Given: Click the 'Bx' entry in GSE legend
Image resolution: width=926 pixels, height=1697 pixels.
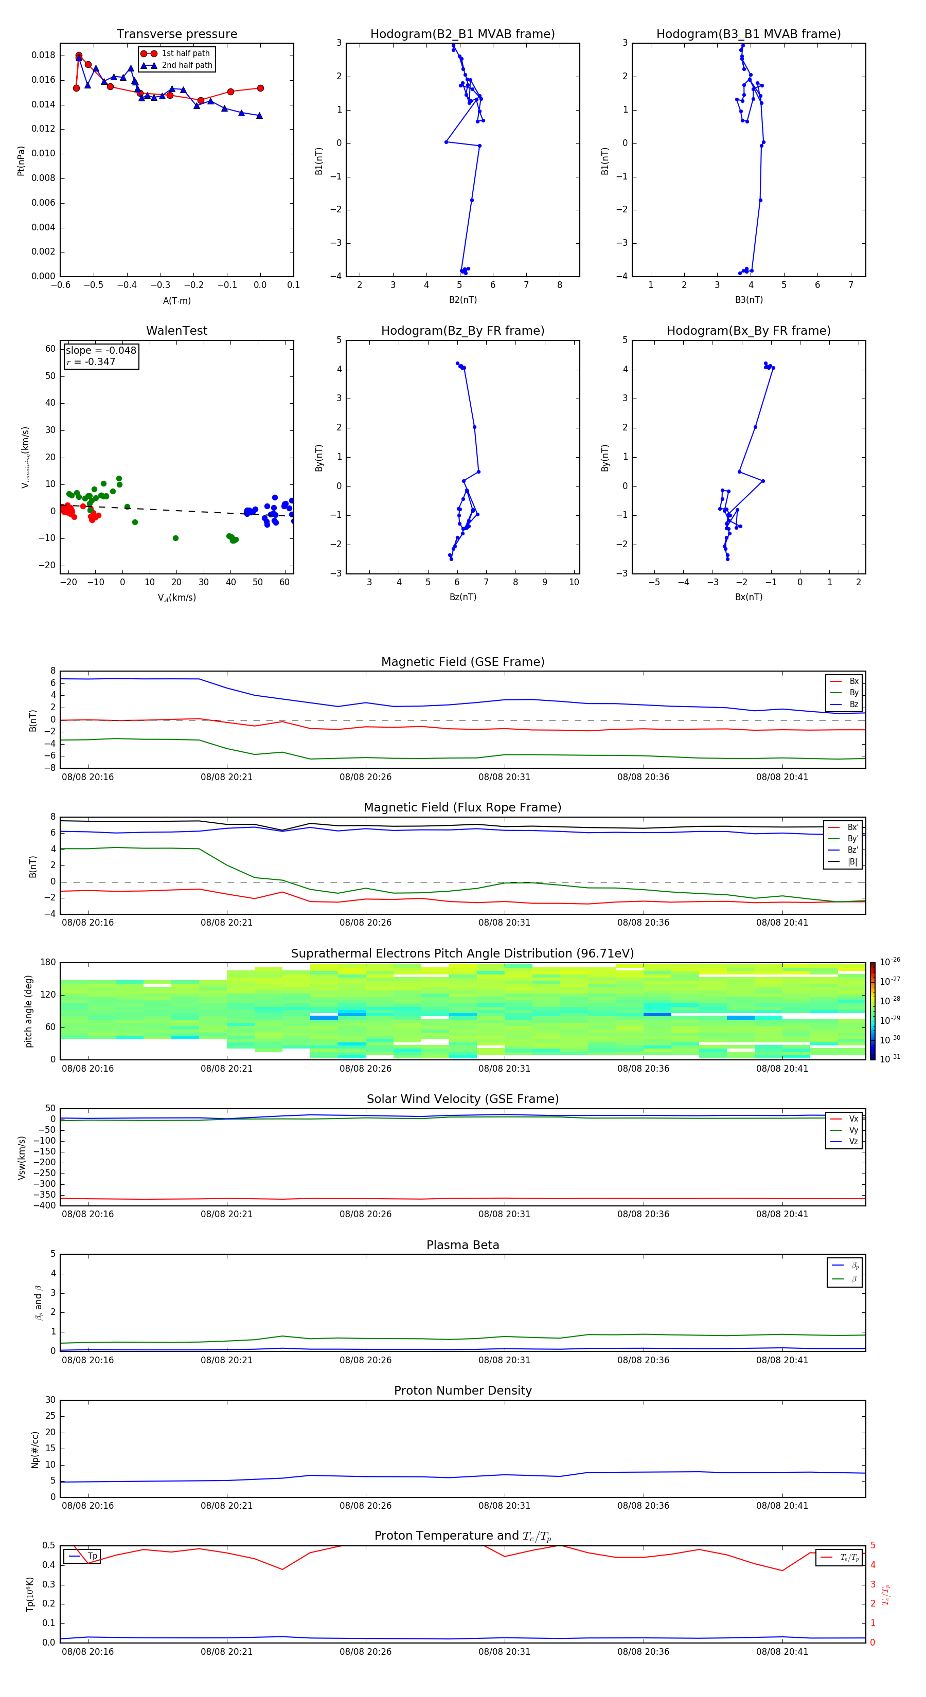Looking at the screenshot, I should coord(844,682).
